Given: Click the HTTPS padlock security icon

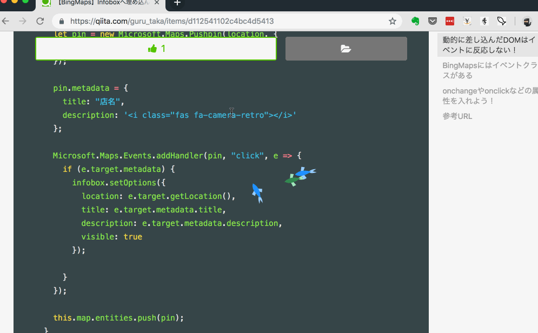Looking at the screenshot, I should [x=62, y=22].
